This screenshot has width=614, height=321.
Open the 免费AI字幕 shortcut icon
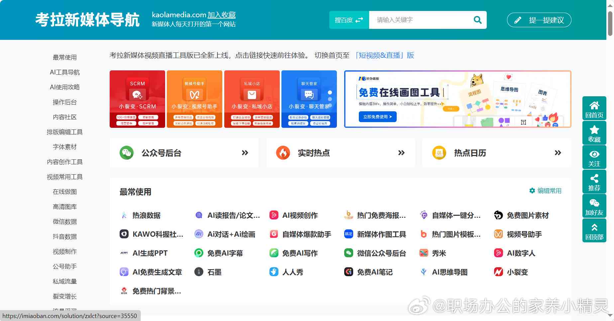[x=199, y=253]
